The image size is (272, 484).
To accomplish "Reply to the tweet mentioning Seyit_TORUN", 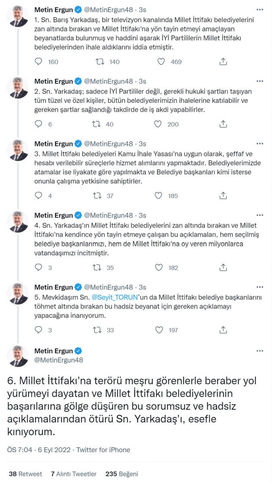I will (x=38, y=330).
